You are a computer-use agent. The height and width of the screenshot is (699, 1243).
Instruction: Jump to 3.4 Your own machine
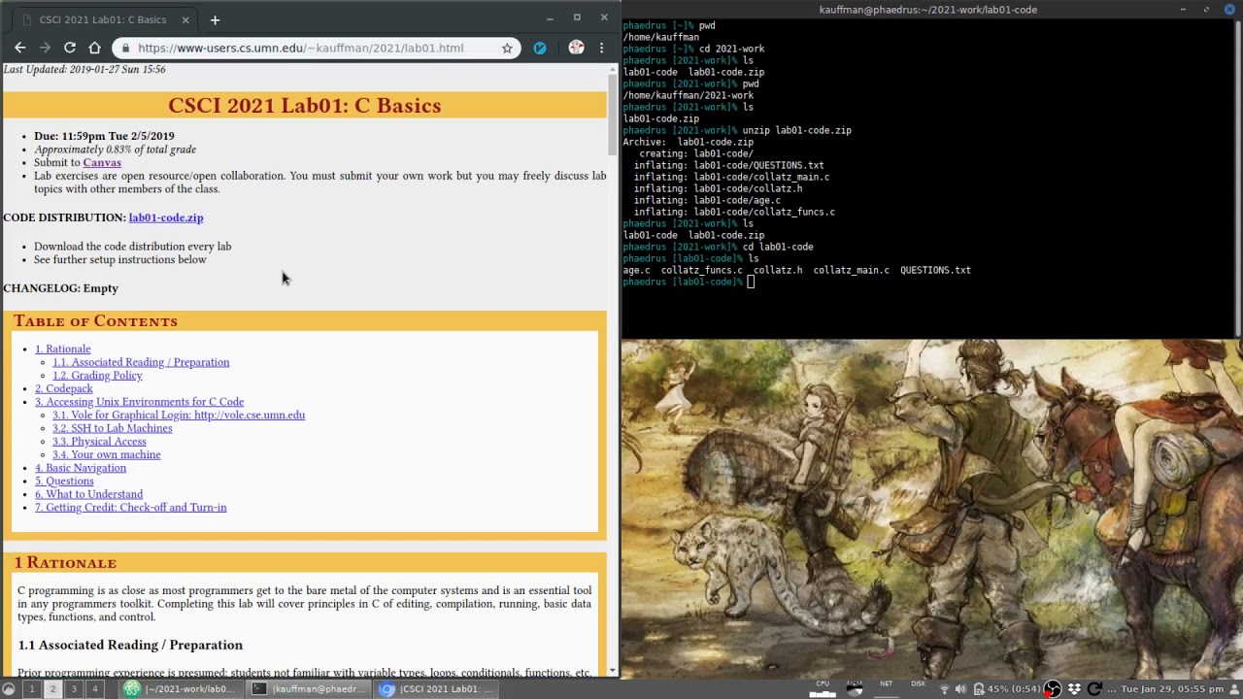[x=106, y=454]
